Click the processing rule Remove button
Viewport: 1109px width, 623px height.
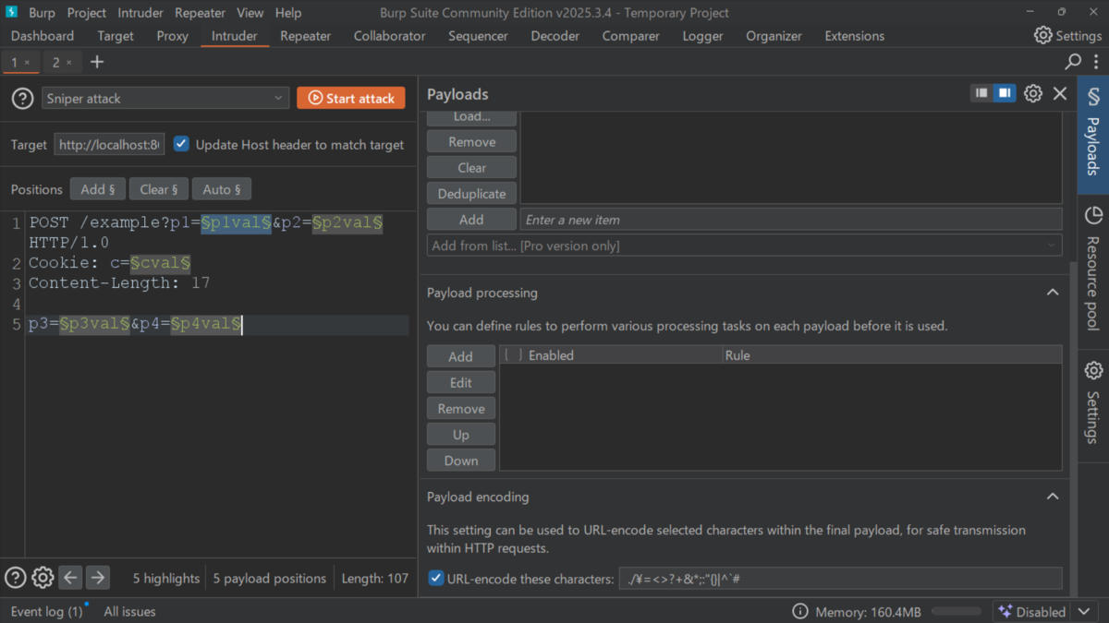tap(460, 408)
